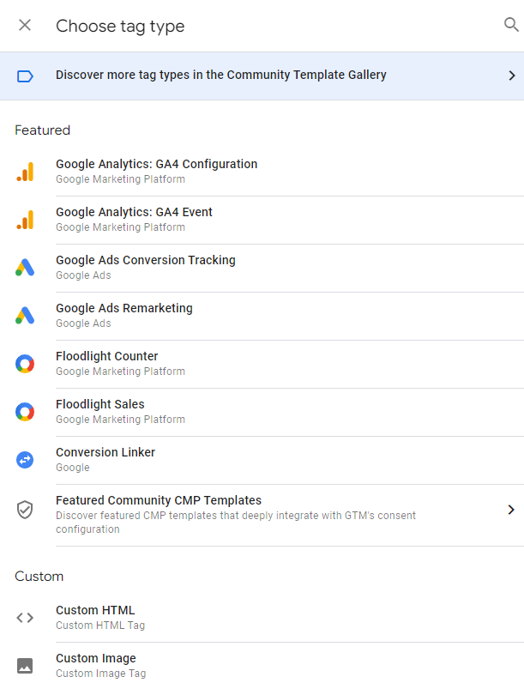Viewport: 524px width, 689px height.
Task: Choose Google Ads Conversion Tracking tag
Action: coord(262,268)
